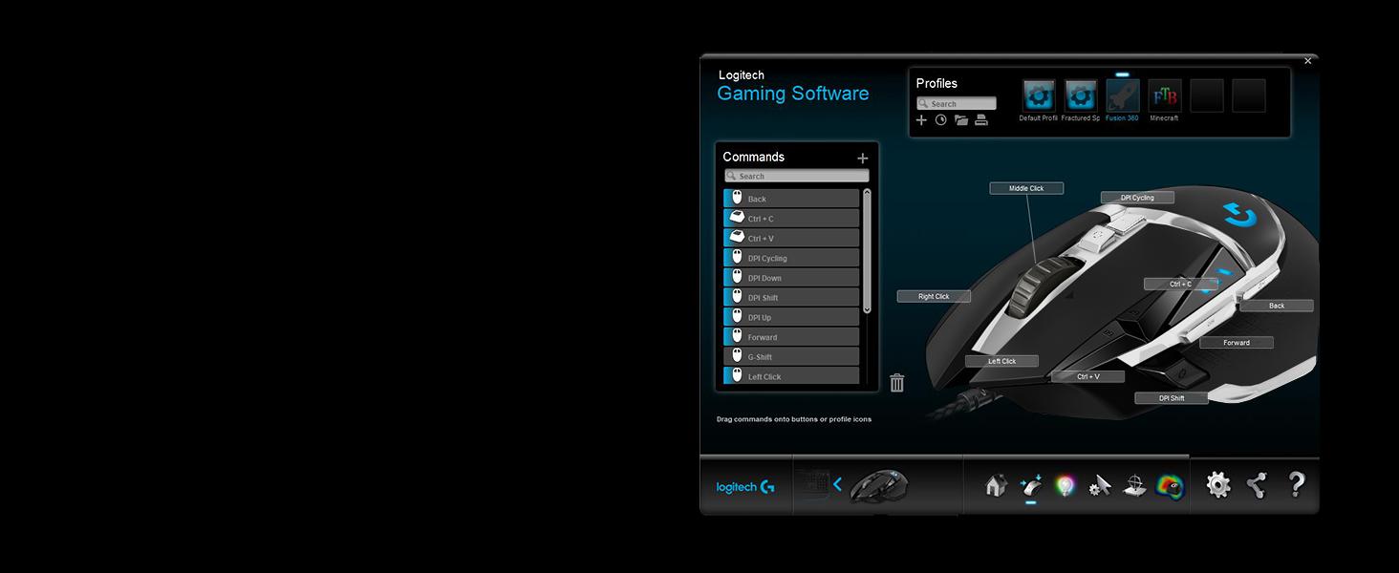Add new command with plus icon
The height and width of the screenshot is (573, 1399).
(863, 159)
